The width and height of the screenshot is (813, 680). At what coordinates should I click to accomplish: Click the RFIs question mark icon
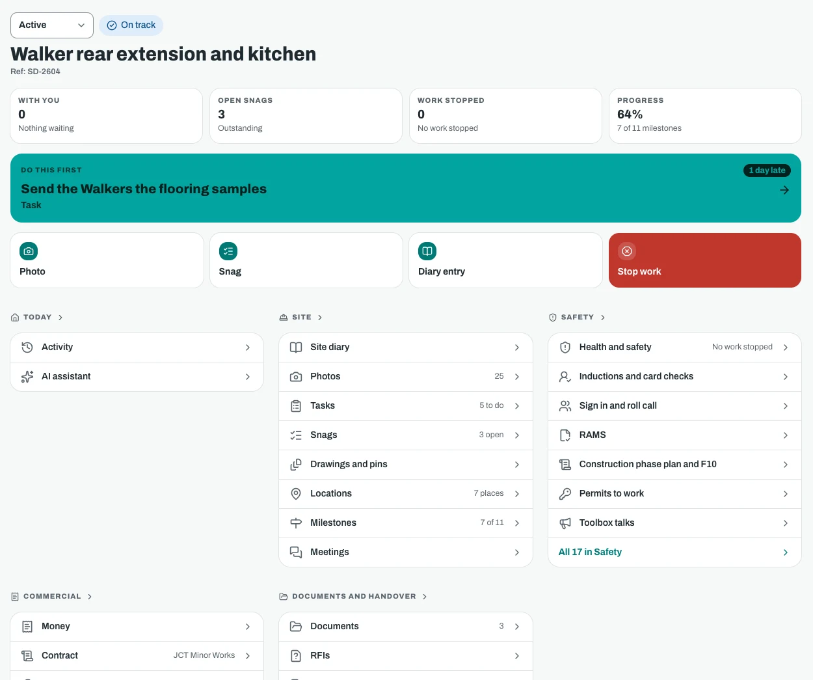(296, 656)
